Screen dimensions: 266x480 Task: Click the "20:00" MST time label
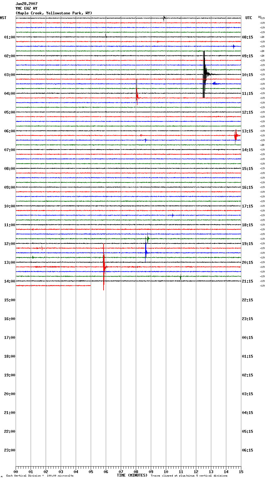[x=10, y=394]
